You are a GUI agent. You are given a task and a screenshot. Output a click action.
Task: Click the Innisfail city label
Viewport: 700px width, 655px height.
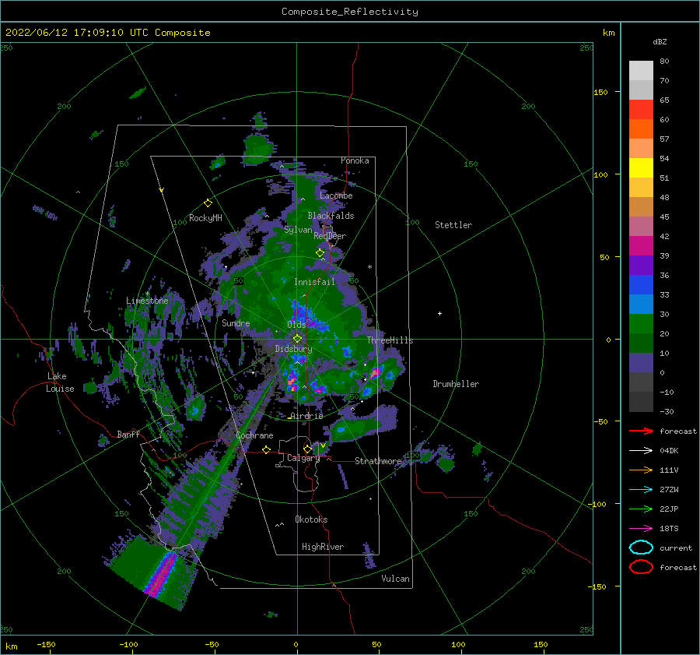pos(314,282)
